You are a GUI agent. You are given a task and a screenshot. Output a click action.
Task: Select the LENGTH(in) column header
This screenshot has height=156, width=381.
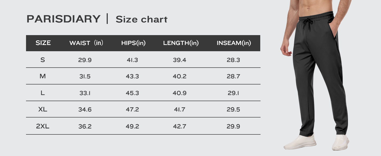pyautogui.click(x=181, y=43)
